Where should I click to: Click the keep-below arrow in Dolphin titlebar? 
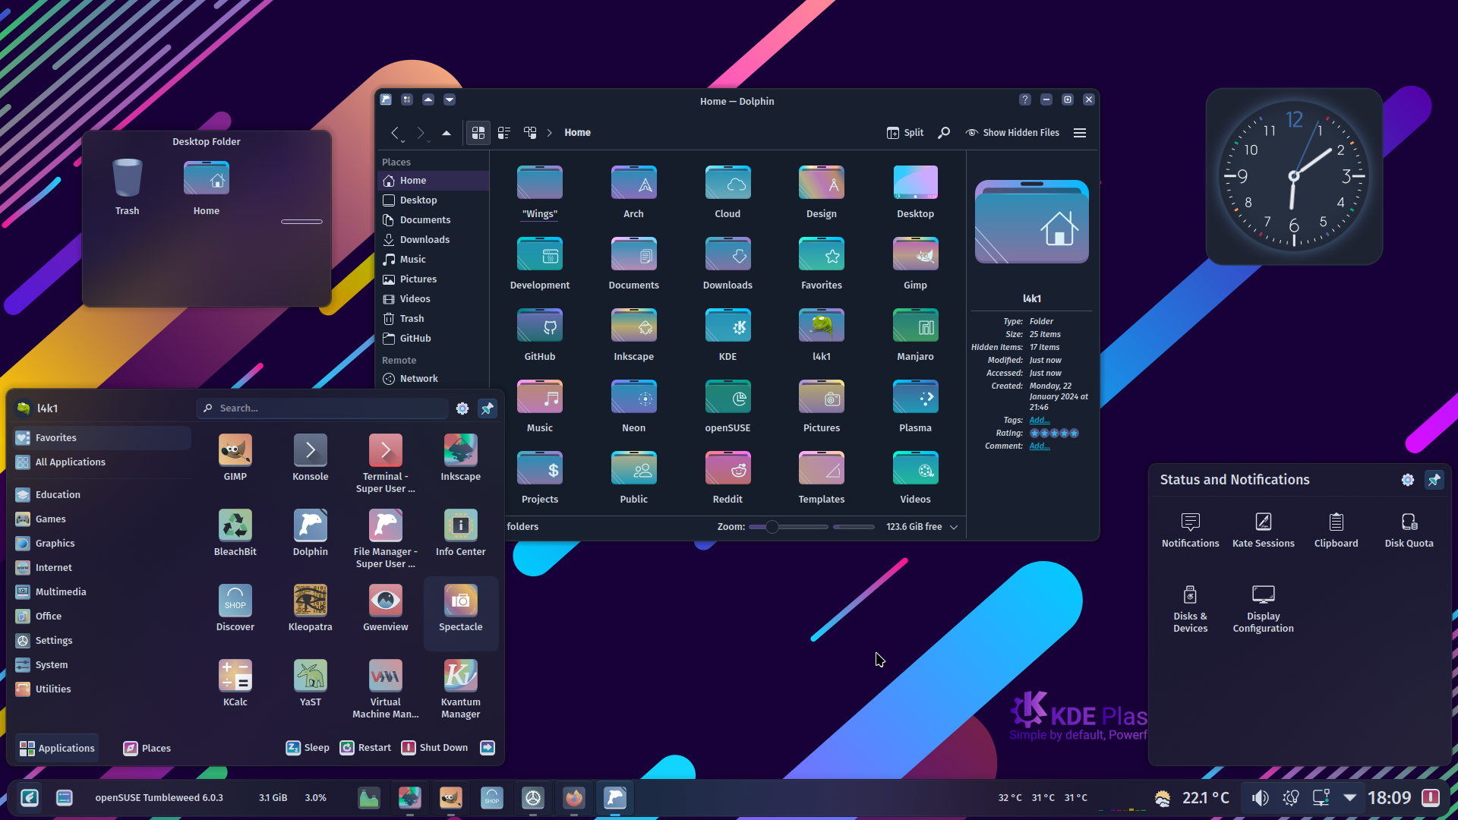449,99
